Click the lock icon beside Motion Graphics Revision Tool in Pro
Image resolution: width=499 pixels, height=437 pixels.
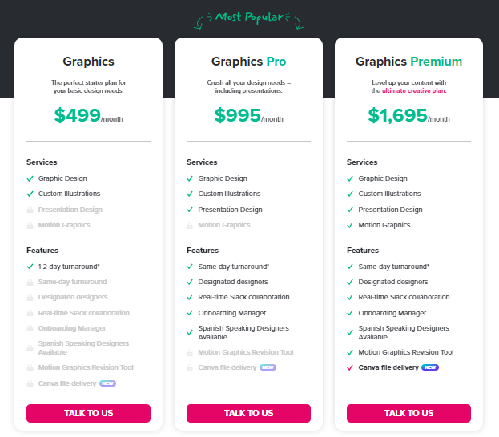190,352
